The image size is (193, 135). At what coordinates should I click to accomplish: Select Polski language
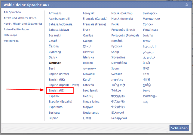pos(115,24)
